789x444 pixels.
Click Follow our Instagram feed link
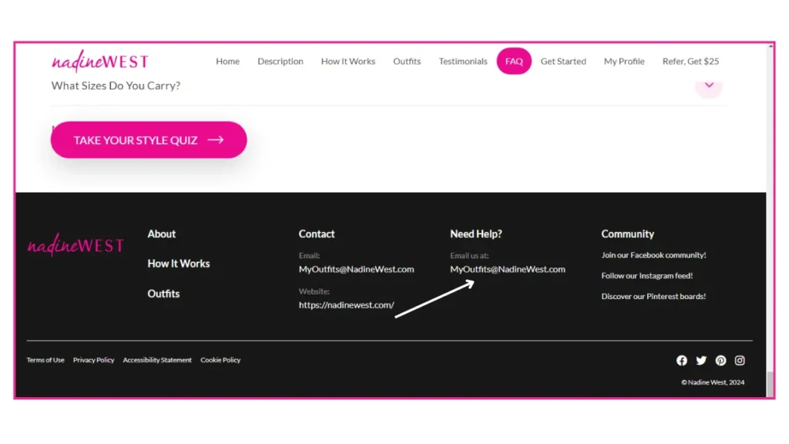(x=646, y=276)
